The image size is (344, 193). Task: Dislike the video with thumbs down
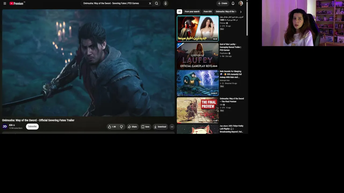coord(121,127)
